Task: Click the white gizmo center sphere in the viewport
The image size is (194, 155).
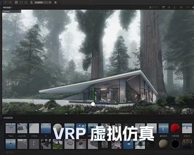Action: coord(93,104)
